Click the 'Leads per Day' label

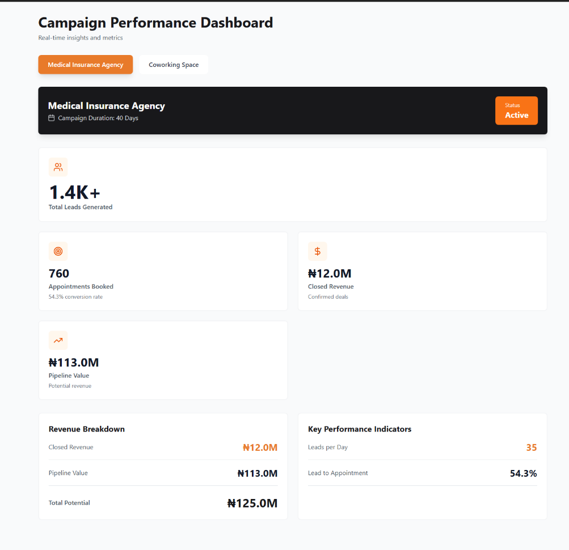328,447
